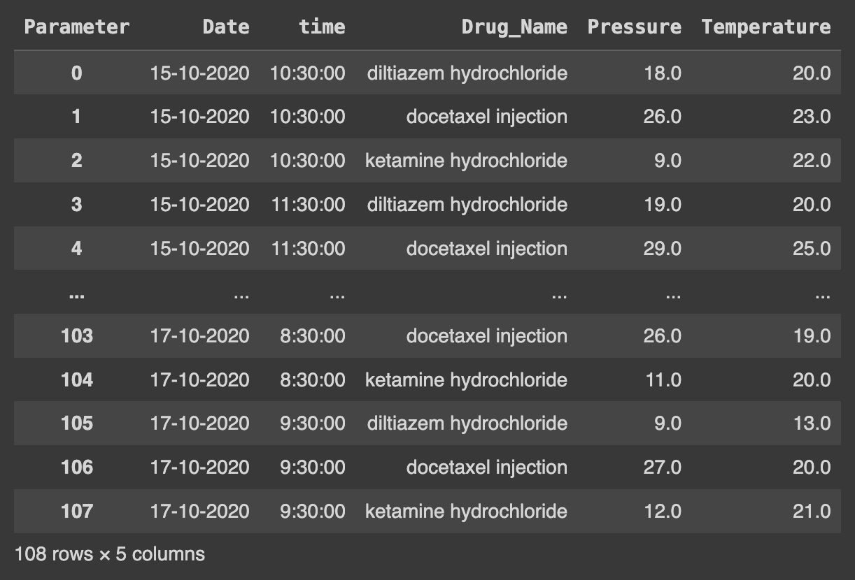Click the ellipsis in the index column
855x580 pixels.
(x=77, y=295)
